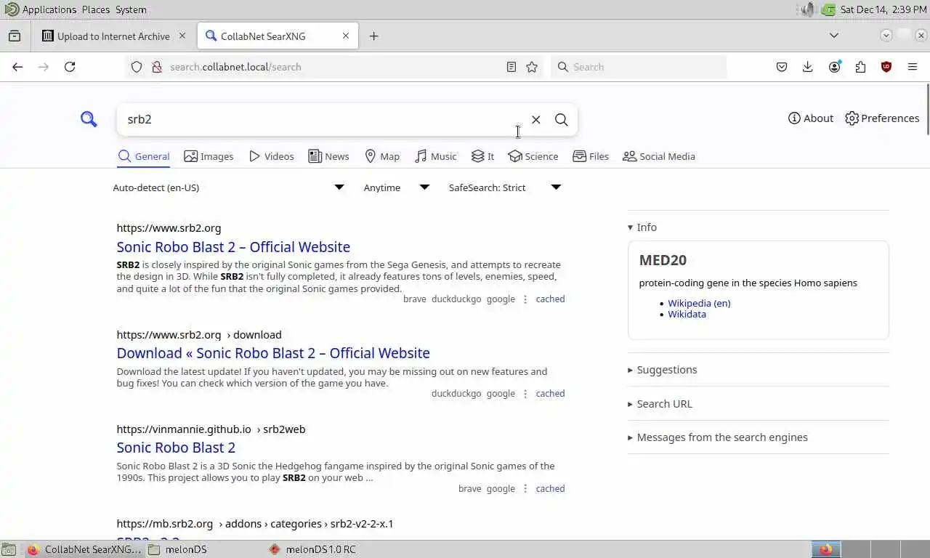The width and height of the screenshot is (930, 558).
Task: Open the System menu
Action: (131, 9)
